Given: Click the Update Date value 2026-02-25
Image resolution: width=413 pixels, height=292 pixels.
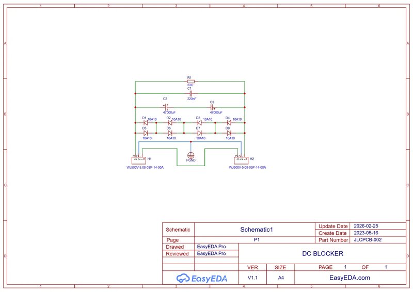Looking at the screenshot, I should pos(366,226).
